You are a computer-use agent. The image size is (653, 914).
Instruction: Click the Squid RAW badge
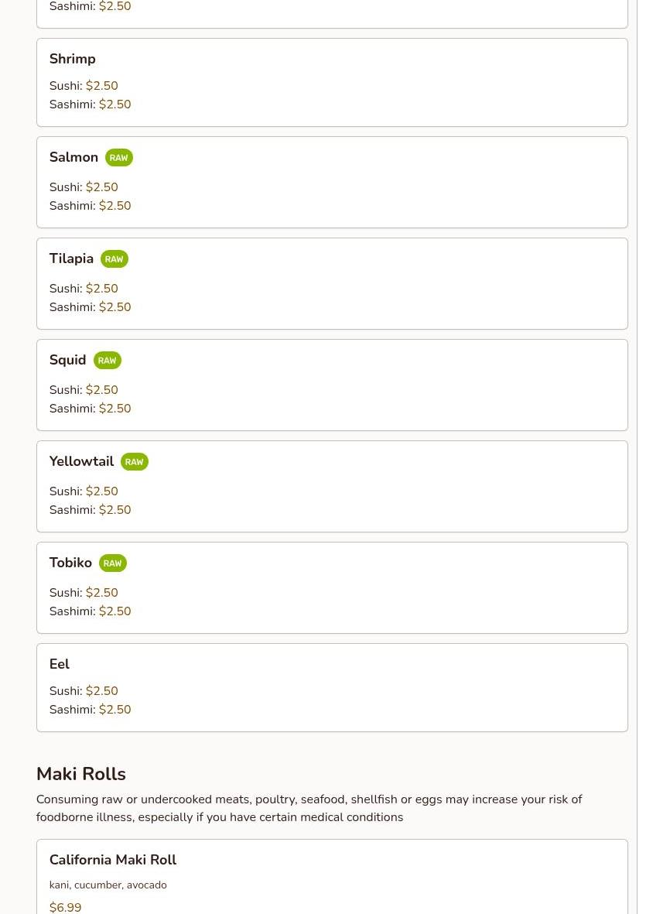pos(107,361)
